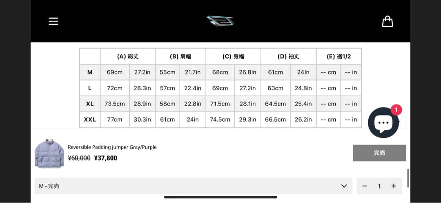Select the (C) 身幅 column header
This screenshot has width=441, height=203.
coord(233,57)
